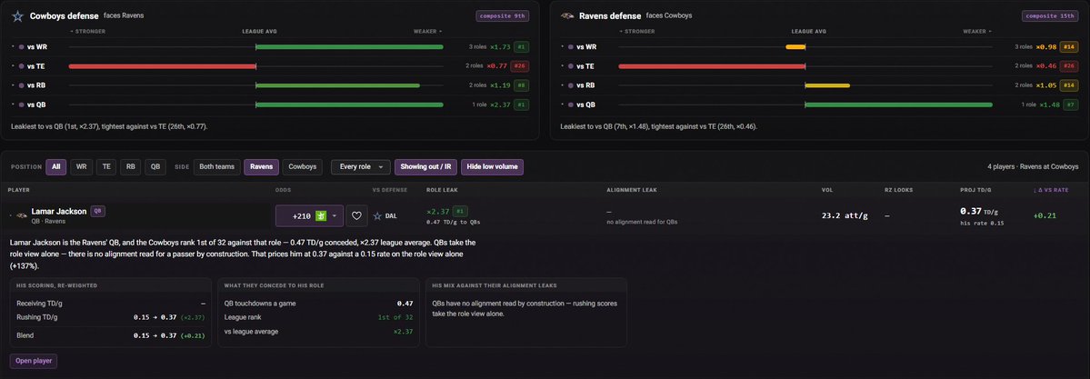The width and height of the screenshot is (1090, 379).
Task: Click the purple dot beside Cowboys vs RB
Action: [22, 85]
